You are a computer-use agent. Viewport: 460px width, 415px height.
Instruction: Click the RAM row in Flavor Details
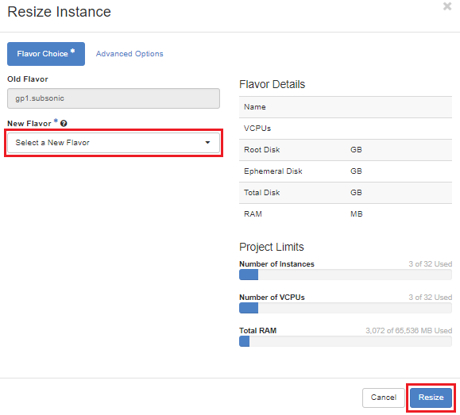[346, 214]
